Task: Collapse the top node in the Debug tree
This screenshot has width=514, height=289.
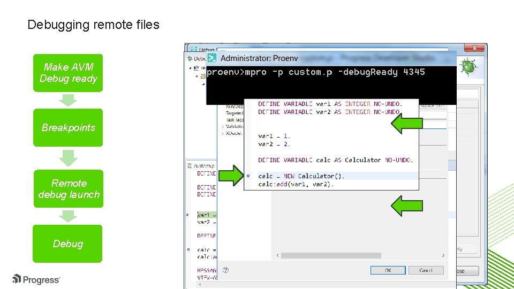Action: pyautogui.click(x=191, y=68)
